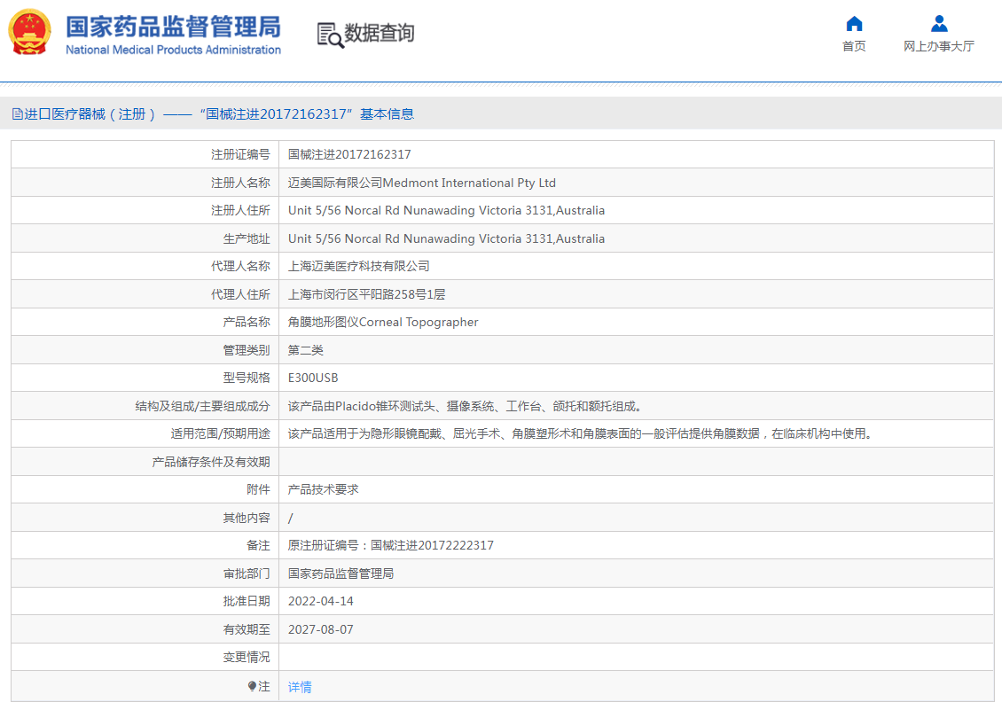1002x710 pixels.
Task: Click the slash value in 其他内容 row
Action: point(290,519)
